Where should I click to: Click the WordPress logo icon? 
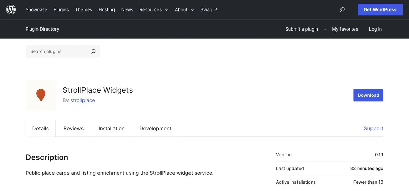[x=11, y=9]
